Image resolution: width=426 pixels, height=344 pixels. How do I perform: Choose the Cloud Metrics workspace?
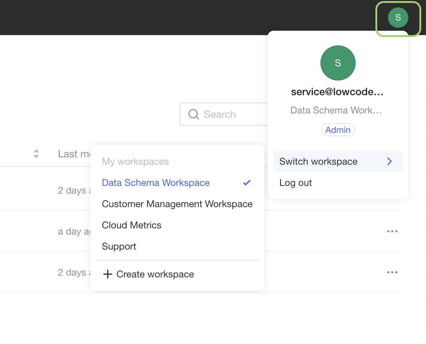(x=132, y=225)
